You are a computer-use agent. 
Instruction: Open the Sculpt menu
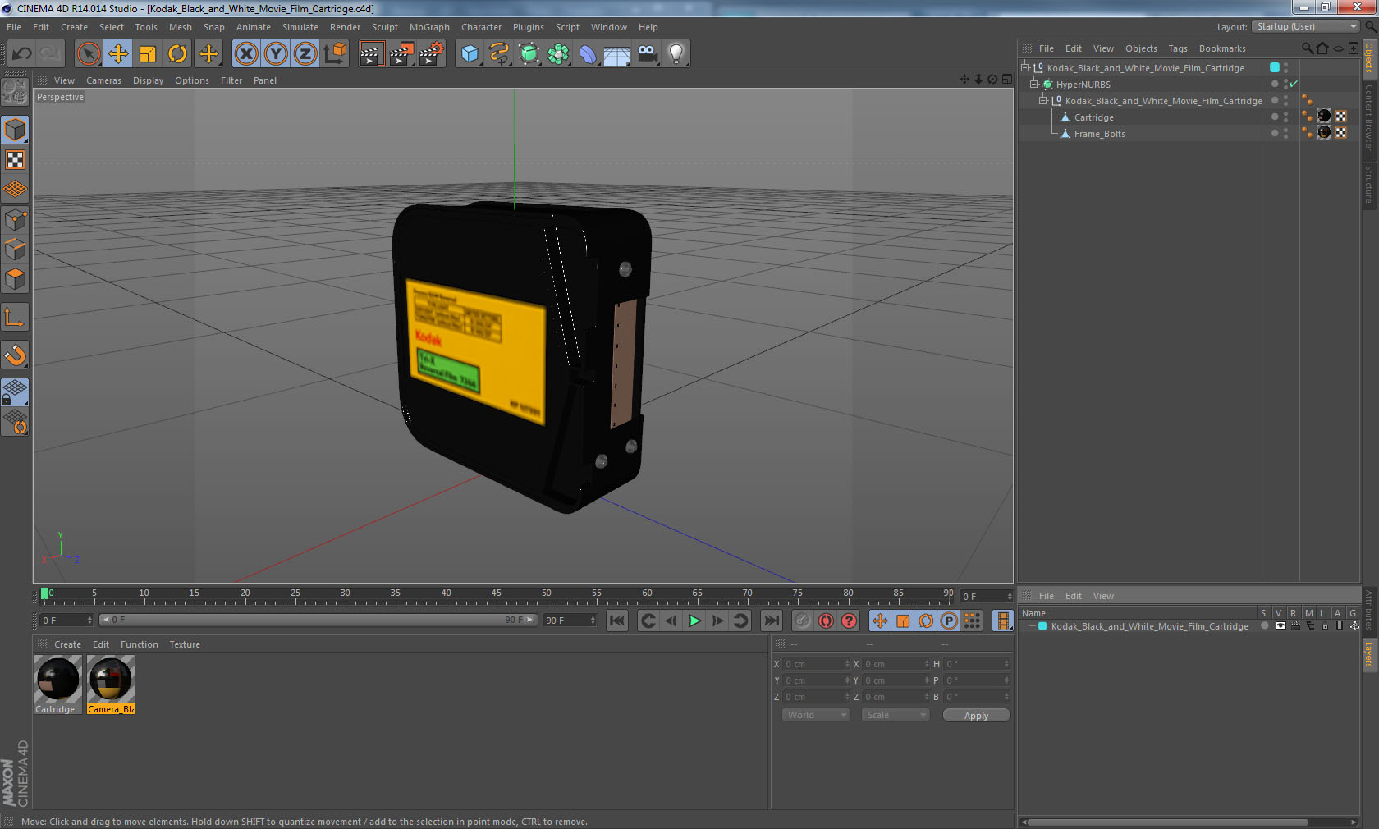tap(384, 27)
